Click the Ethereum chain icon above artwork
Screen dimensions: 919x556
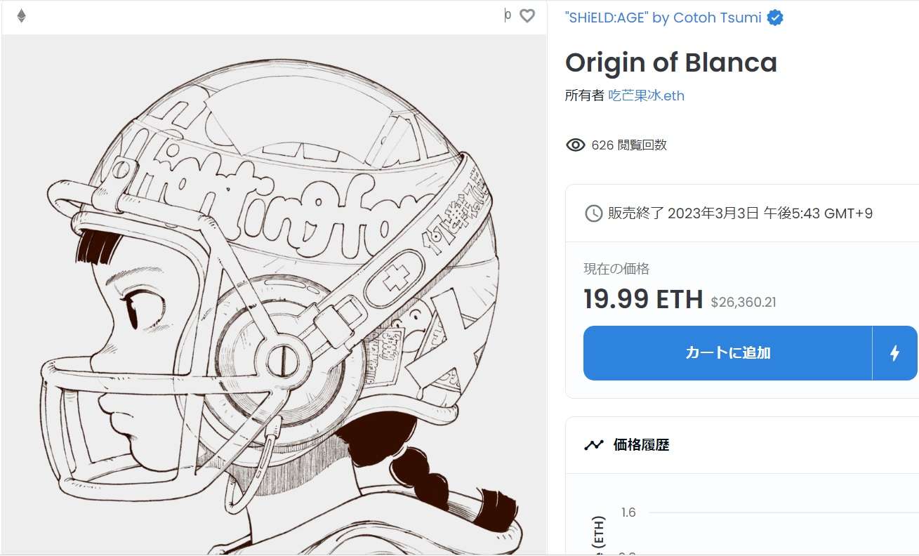(21, 16)
